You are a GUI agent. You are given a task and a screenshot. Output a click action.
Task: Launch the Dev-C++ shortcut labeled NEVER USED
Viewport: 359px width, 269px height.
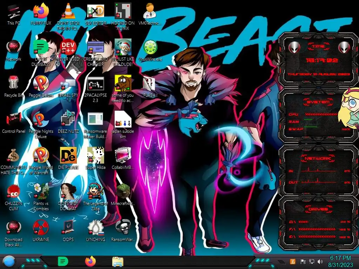[x=68, y=47]
